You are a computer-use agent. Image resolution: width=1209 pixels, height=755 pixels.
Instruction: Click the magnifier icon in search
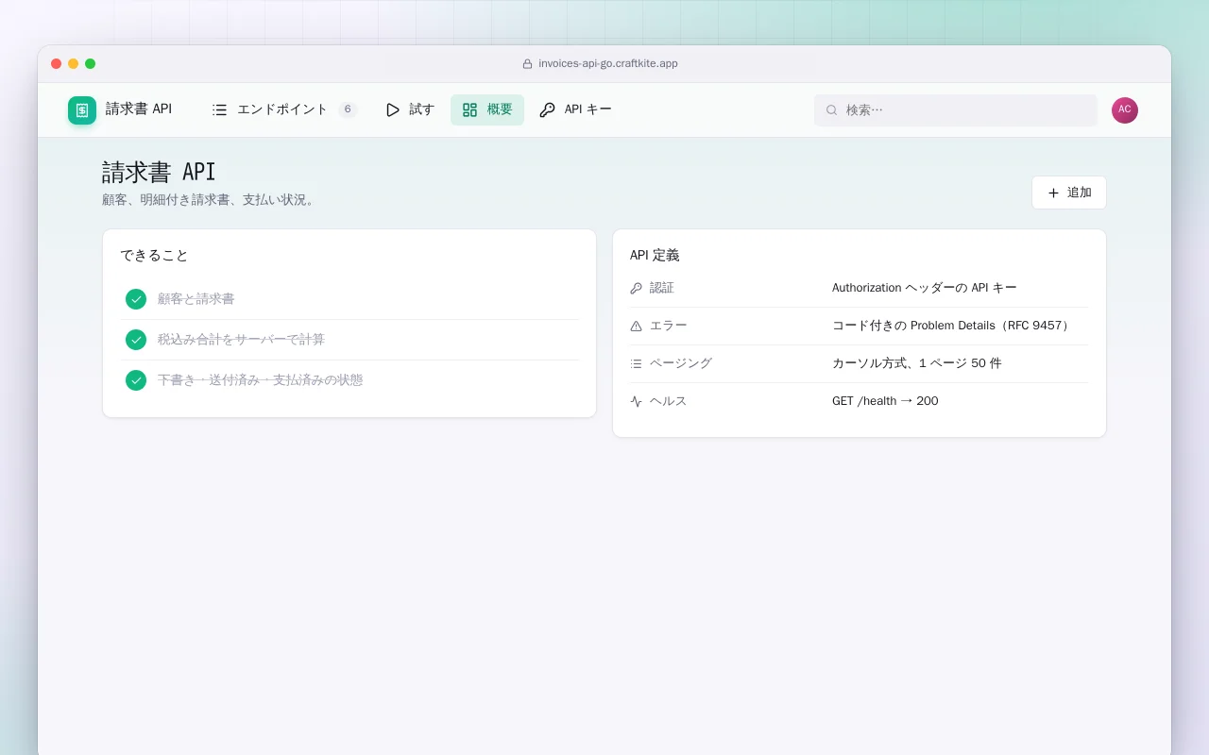(x=832, y=109)
